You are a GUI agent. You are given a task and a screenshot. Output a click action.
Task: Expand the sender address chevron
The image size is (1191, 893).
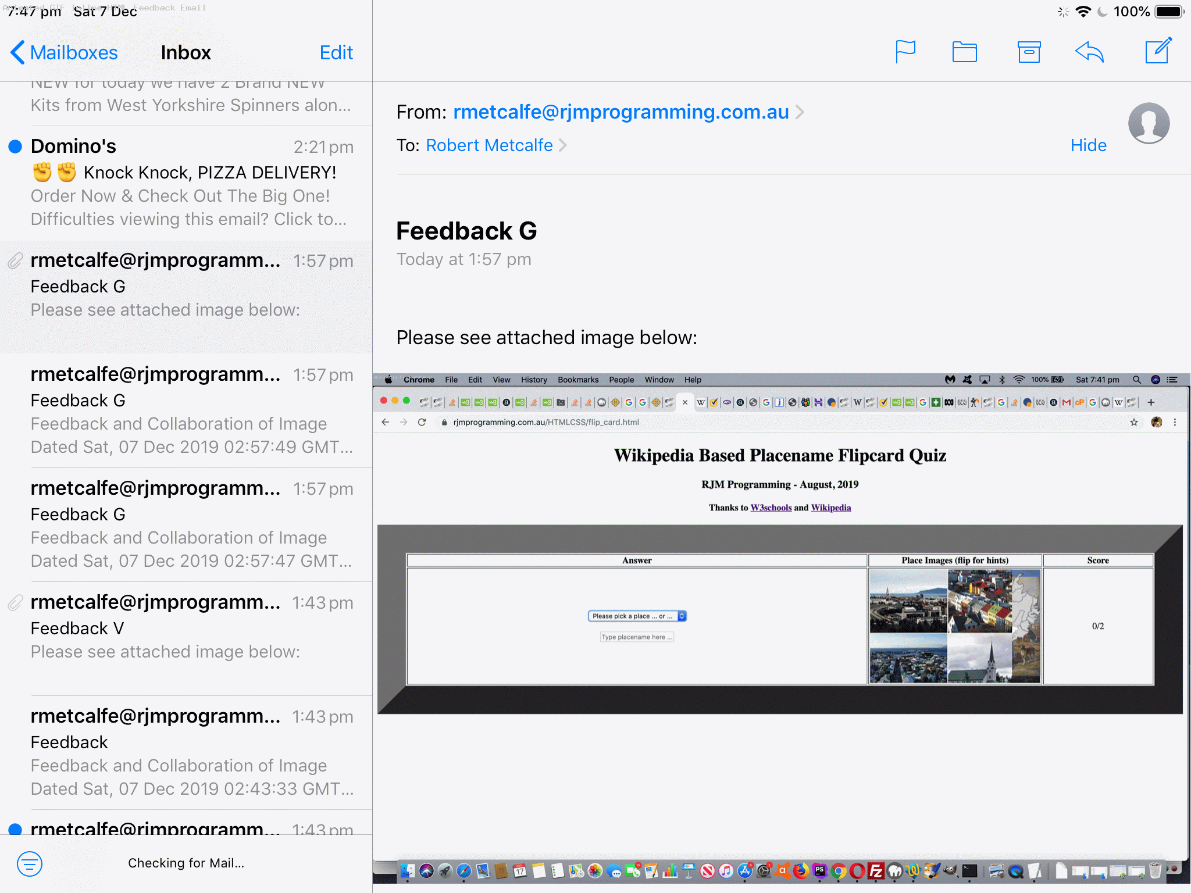[x=801, y=112]
